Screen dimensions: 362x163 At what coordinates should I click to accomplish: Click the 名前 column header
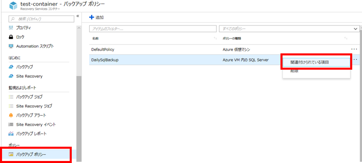click(x=95, y=38)
